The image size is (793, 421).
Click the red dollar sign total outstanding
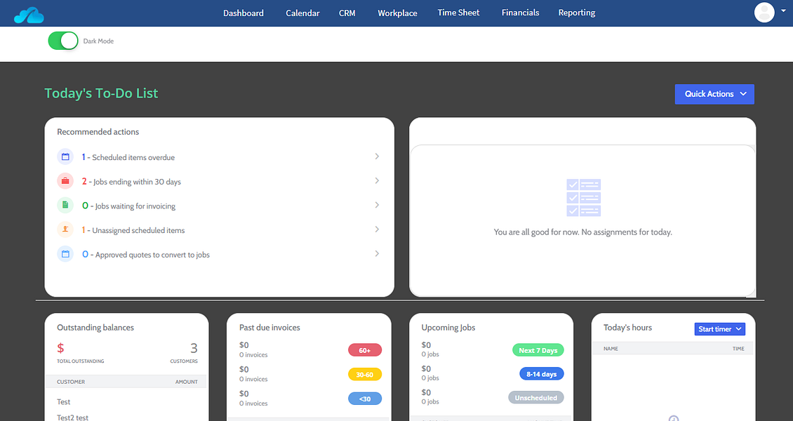pyautogui.click(x=60, y=348)
